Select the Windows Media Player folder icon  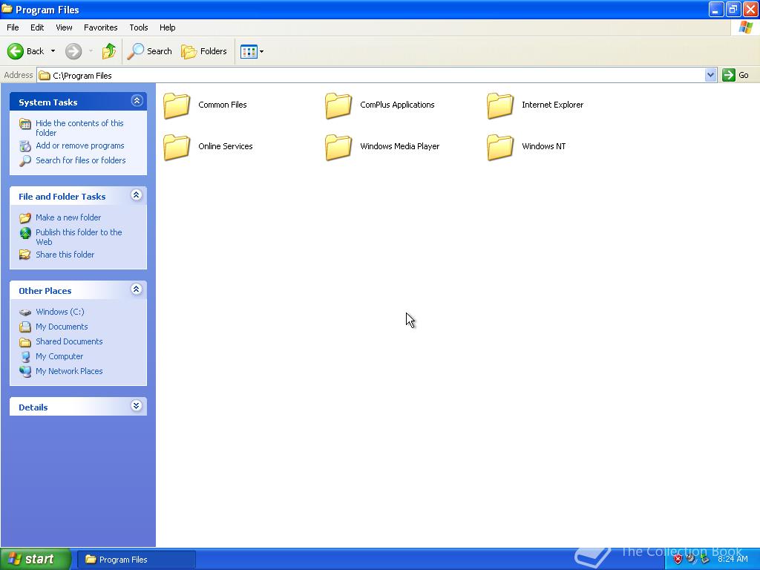[338, 148]
